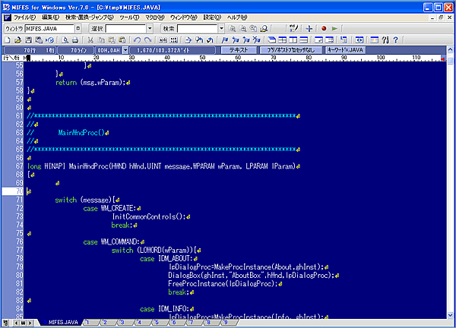The image size is (456, 328).
Task: Click in the 選択 input field
Action: point(125,28)
